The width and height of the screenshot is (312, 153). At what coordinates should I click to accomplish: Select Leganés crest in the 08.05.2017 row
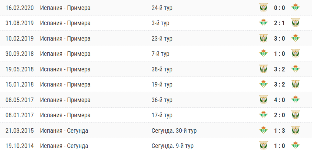point(263,100)
